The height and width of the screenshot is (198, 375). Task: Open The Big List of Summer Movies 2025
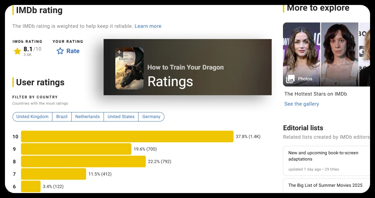tap(325, 186)
